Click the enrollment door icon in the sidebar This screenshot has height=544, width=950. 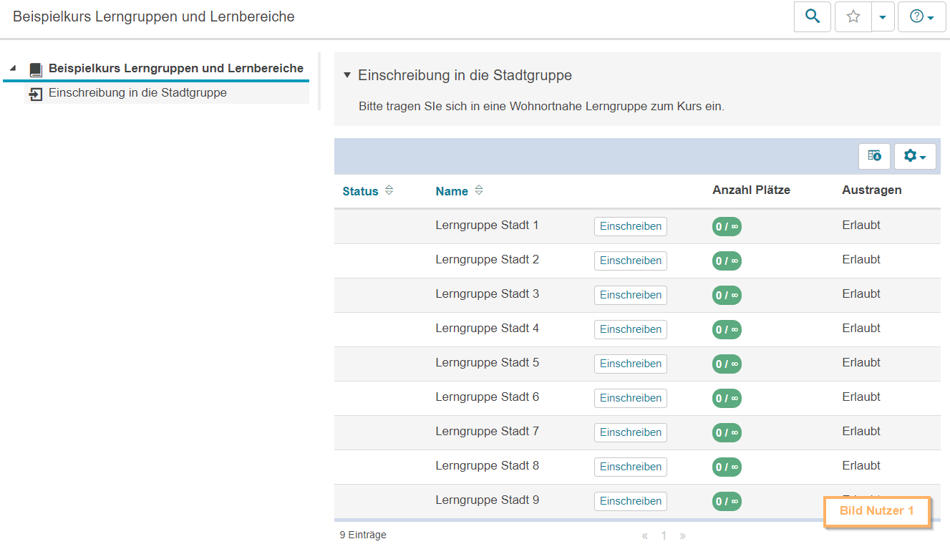coord(36,93)
